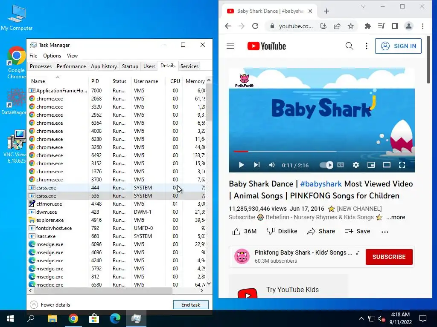Switch to Startup tab
The width and height of the screenshot is (437, 327).
click(130, 66)
